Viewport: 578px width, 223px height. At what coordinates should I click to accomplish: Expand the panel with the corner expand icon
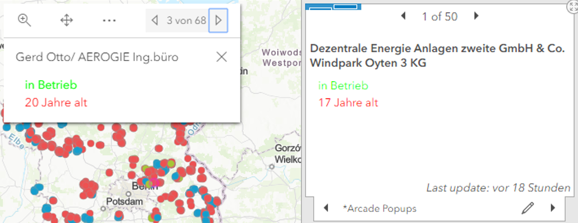coord(573,6)
